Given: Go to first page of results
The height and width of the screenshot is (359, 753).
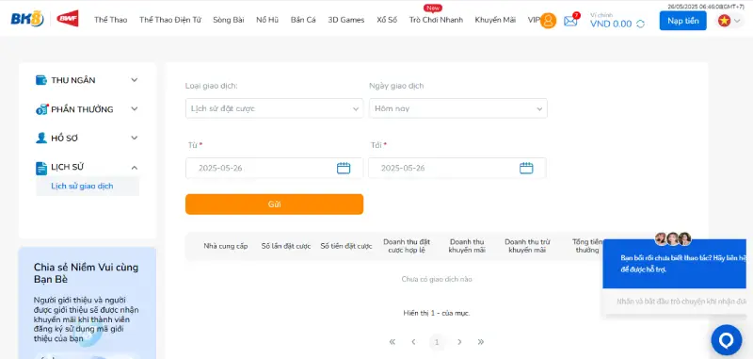Looking at the screenshot, I should pyautogui.click(x=393, y=342).
